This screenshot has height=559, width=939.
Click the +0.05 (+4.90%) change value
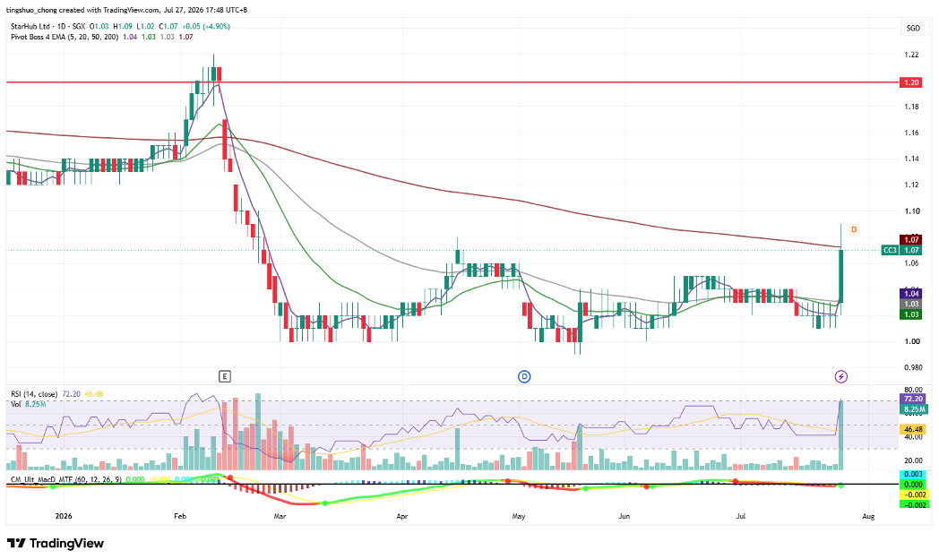pos(205,26)
